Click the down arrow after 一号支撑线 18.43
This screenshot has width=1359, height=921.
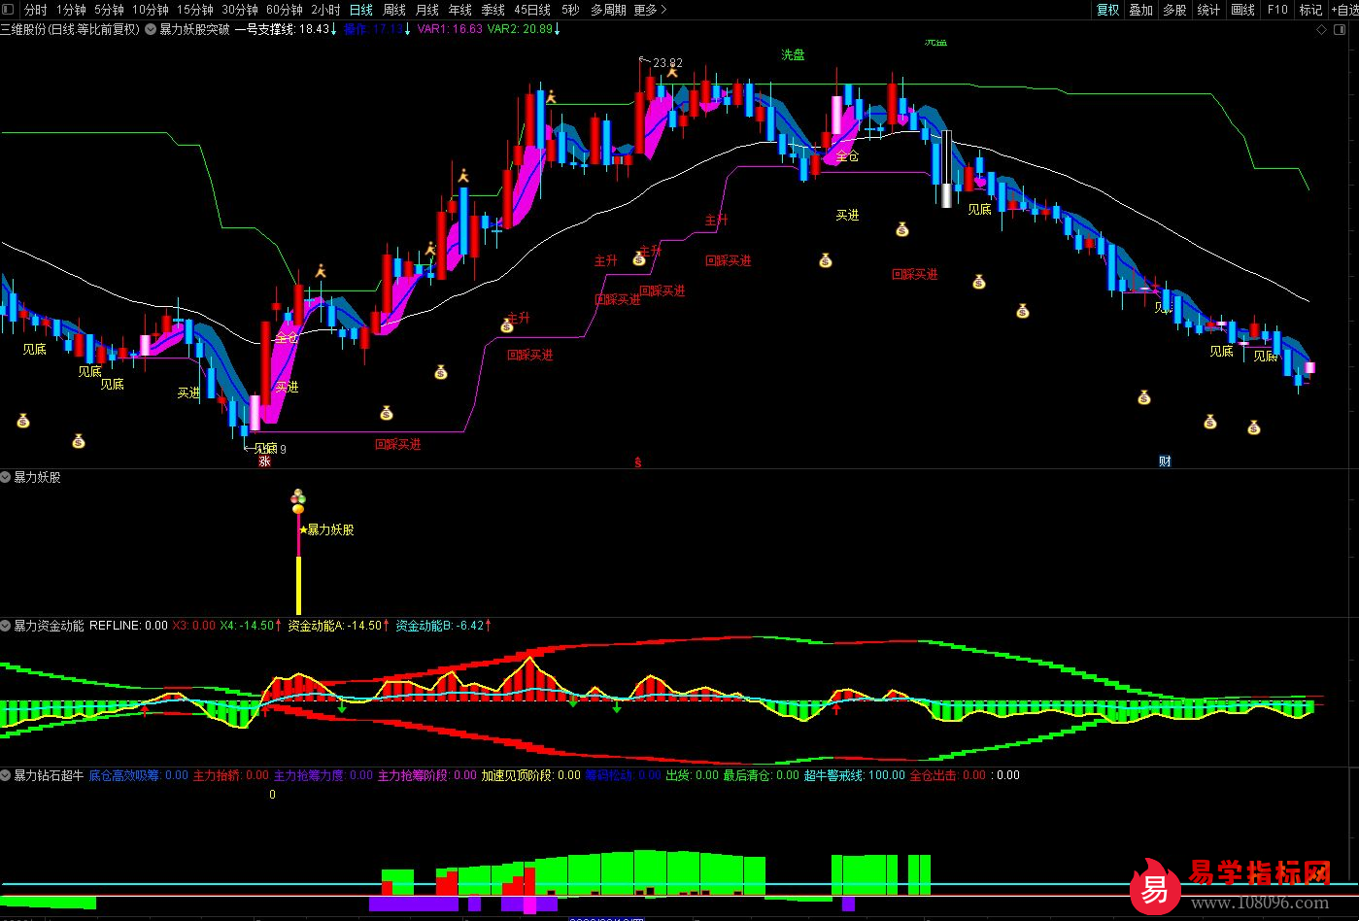[335, 29]
